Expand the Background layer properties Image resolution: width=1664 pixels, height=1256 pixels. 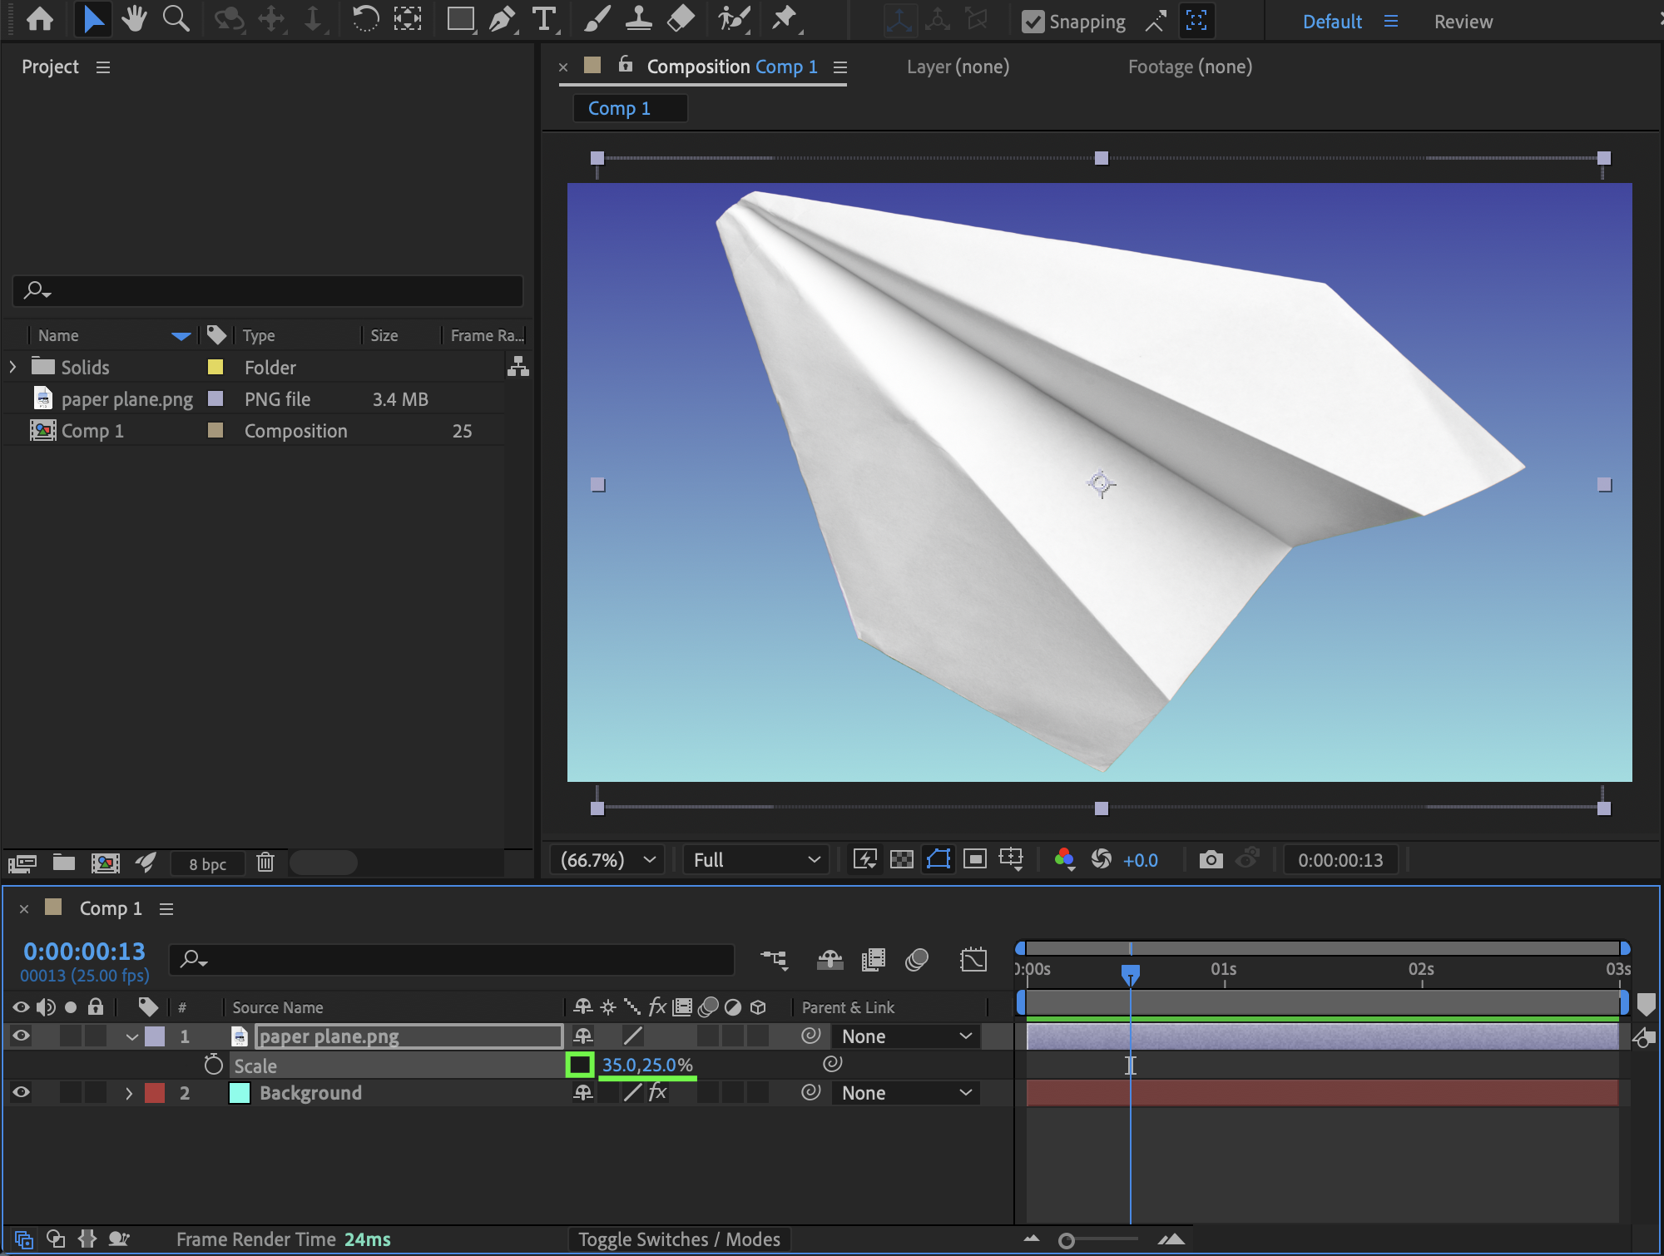tap(129, 1093)
